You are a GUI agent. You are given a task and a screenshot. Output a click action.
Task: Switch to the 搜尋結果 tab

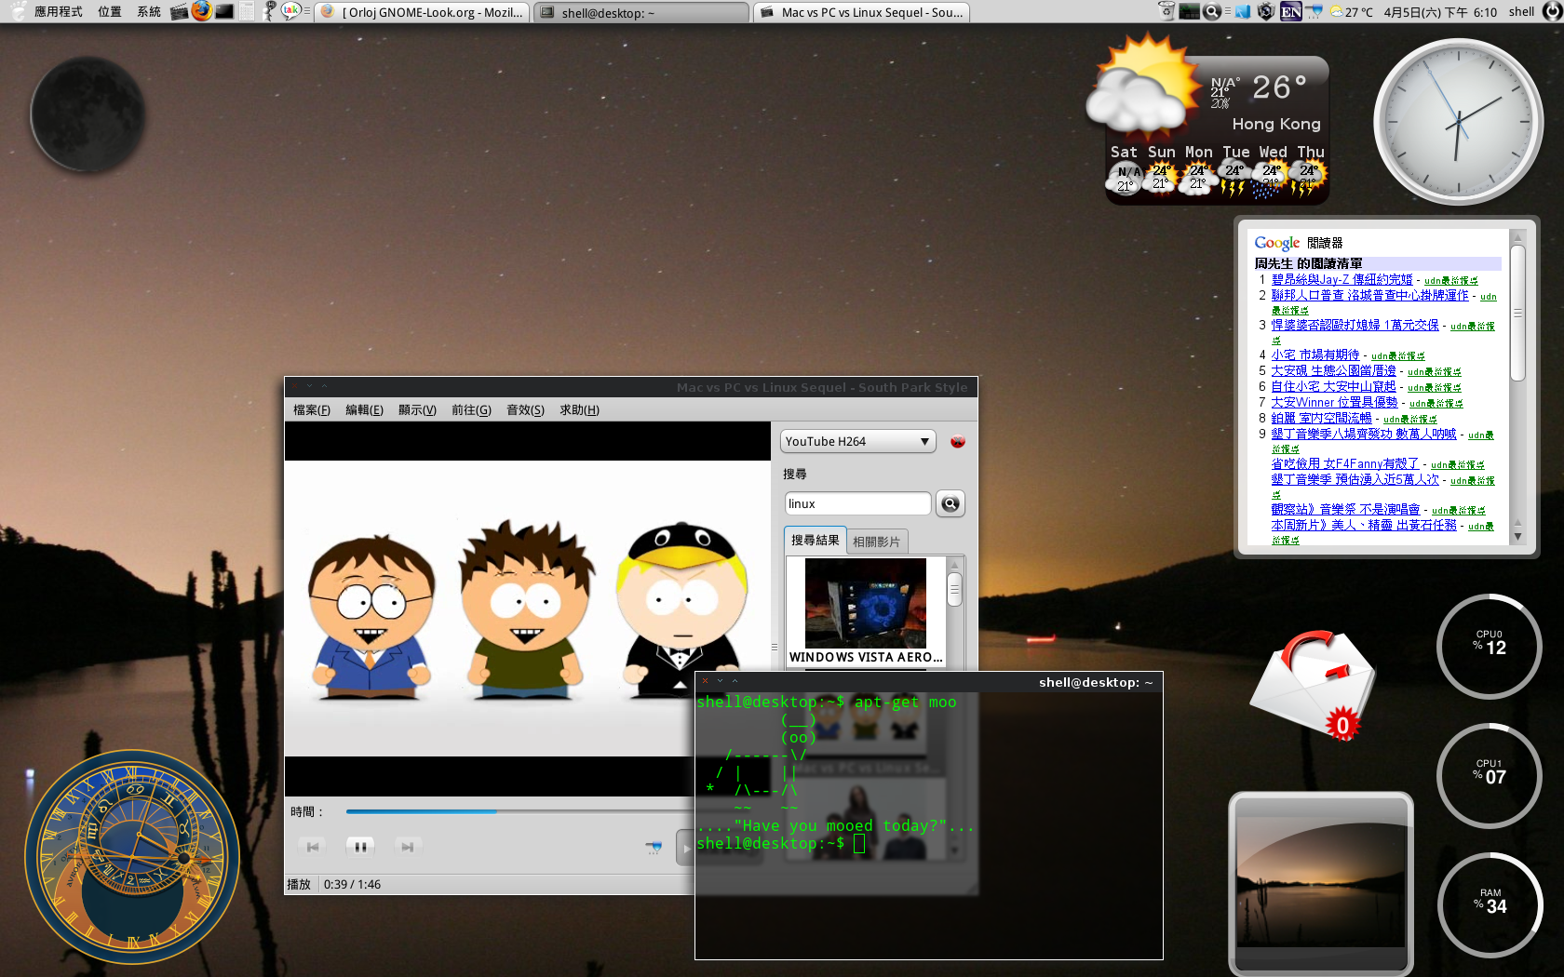[x=815, y=540]
